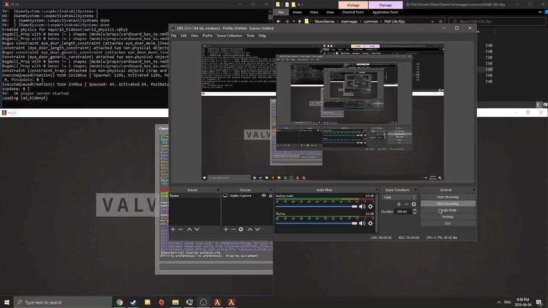Open Mic/Aux settings gear

tap(370, 223)
